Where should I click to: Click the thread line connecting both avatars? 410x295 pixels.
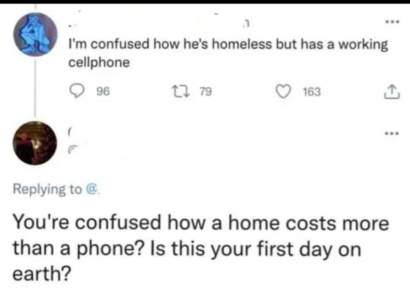(x=35, y=88)
